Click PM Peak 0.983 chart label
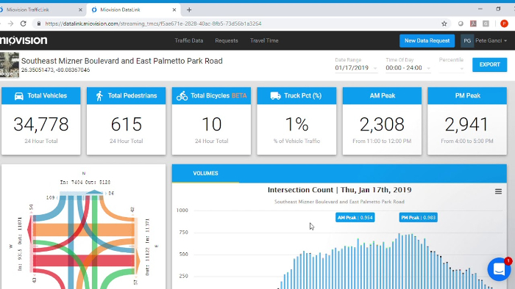This screenshot has width=515, height=289. coord(418,218)
